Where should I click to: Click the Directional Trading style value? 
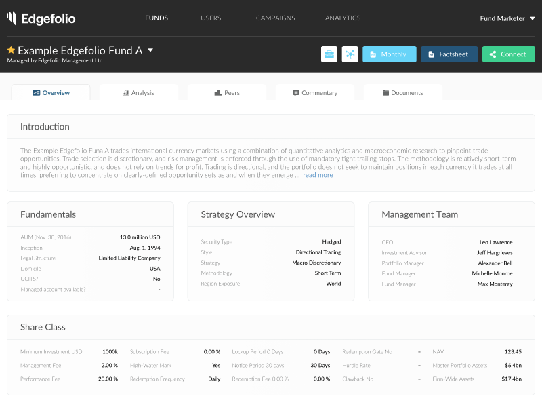click(x=318, y=252)
